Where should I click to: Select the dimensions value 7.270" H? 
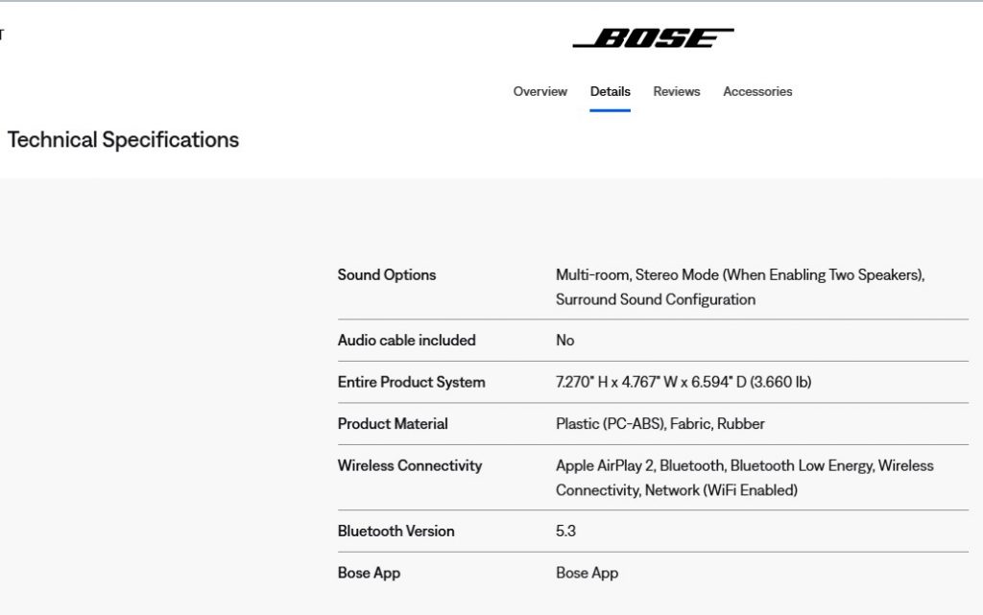[x=683, y=382]
